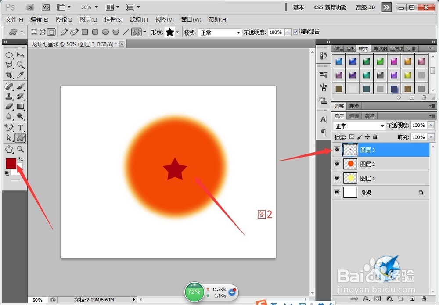
Task: Enable Paths mode in options bar
Action: tap(42, 32)
